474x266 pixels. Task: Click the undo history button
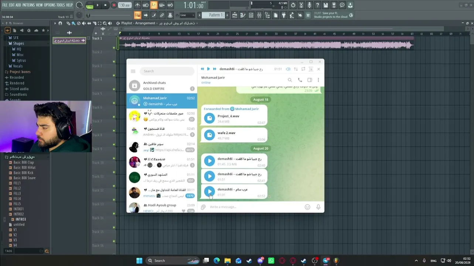pos(293,5)
